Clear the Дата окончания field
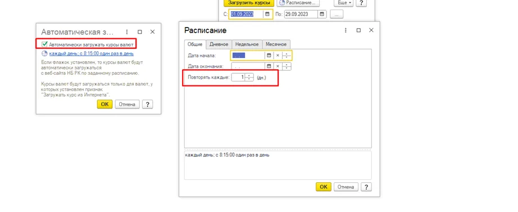Image resolution: width=518 pixels, height=212 pixels. (278, 66)
